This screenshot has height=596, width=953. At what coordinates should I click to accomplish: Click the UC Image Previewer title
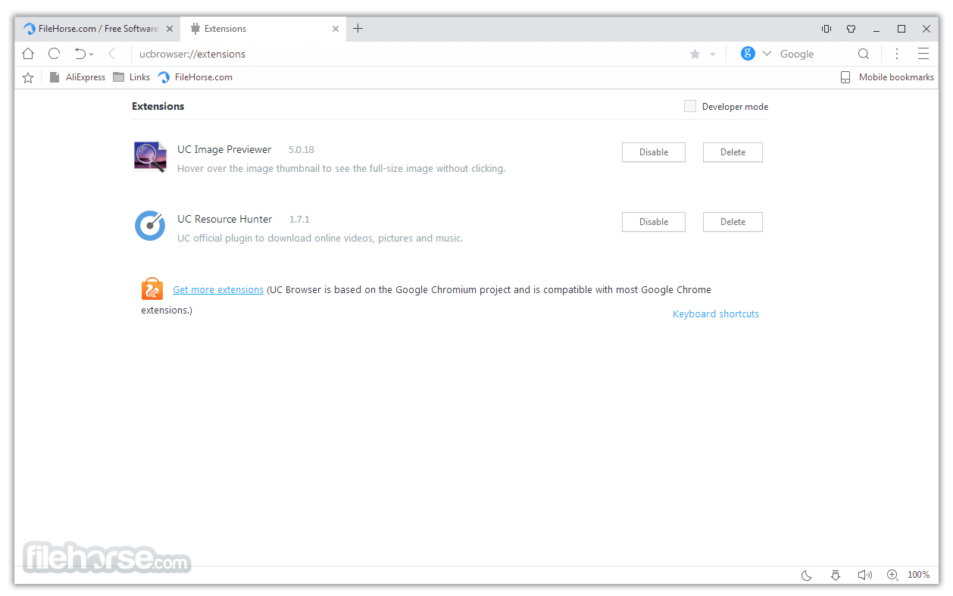pyautogui.click(x=224, y=149)
